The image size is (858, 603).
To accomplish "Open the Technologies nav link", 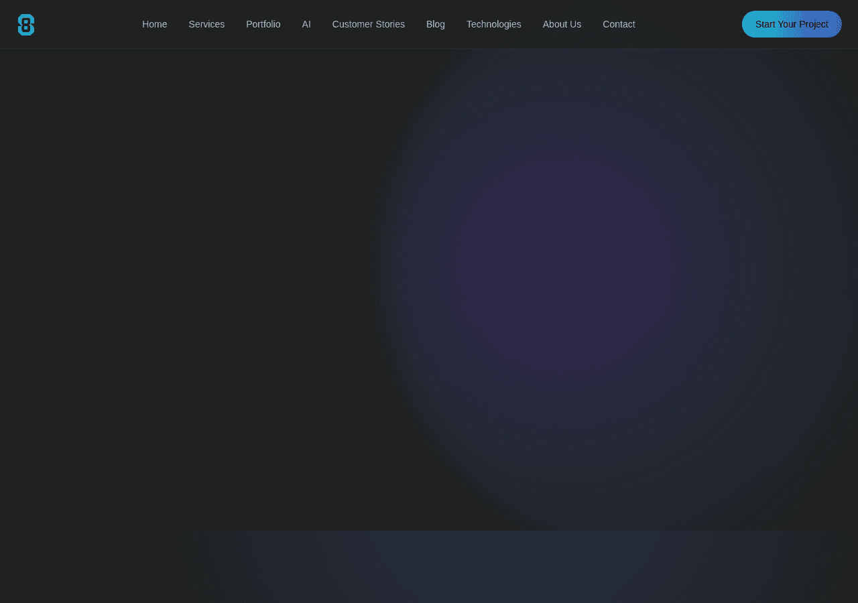I will point(494,24).
